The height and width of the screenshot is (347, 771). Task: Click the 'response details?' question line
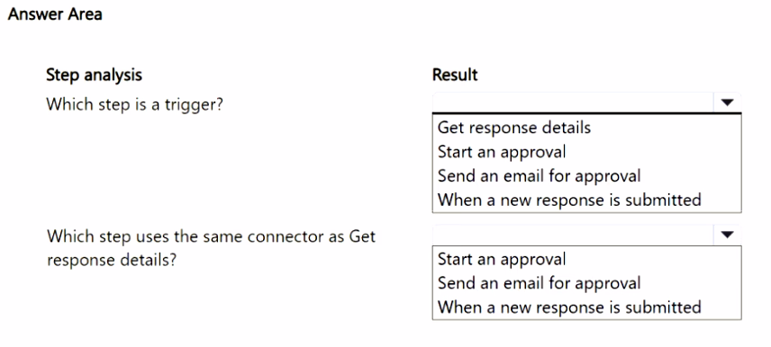(111, 260)
